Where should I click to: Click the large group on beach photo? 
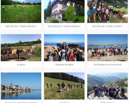tap(108, 48)
